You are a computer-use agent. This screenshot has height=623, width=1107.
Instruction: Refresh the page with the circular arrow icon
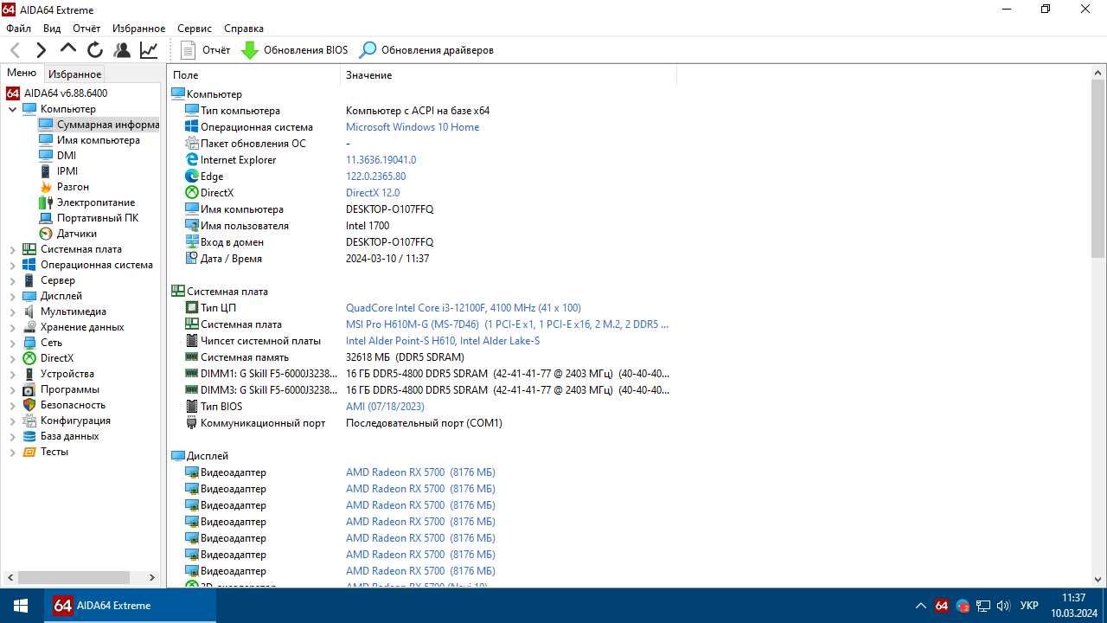tap(95, 50)
